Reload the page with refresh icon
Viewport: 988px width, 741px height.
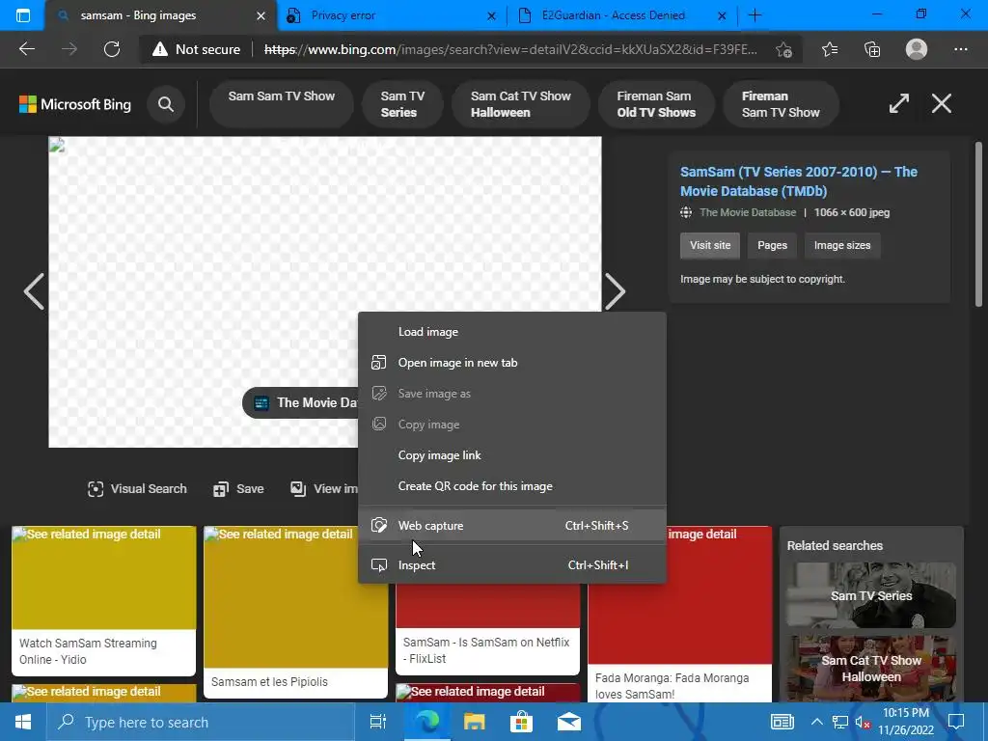point(112,49)
